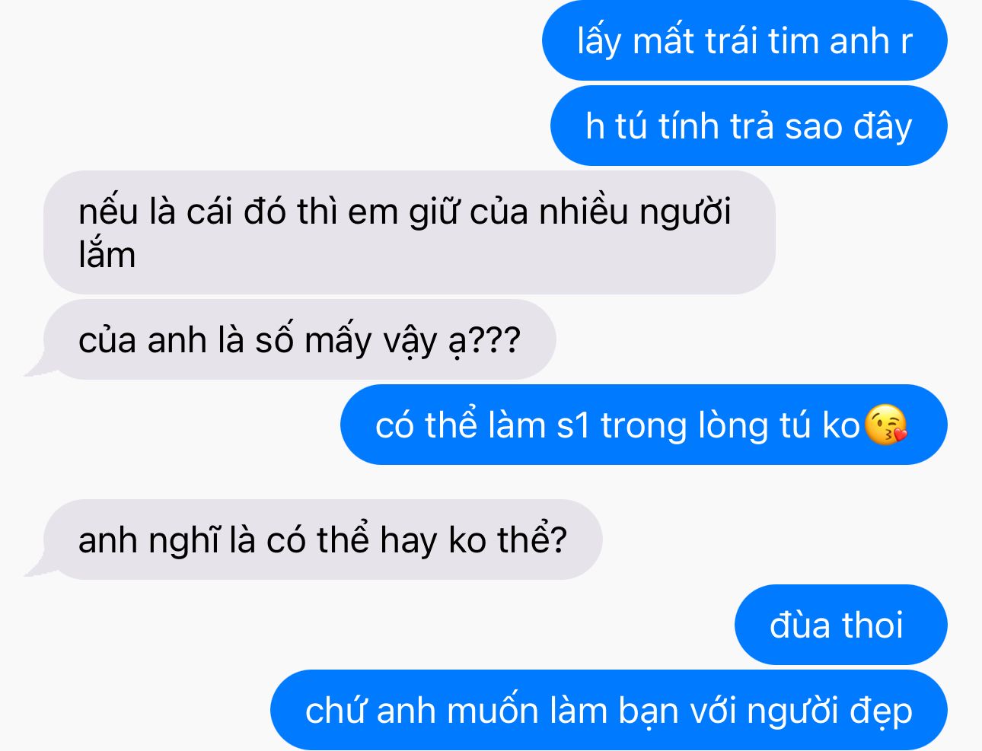Viewport: 982px width, 751px height.
Task: Select the message 'có thể làm s1 trong lòng tú ko'
Action: tap(644, 425)
